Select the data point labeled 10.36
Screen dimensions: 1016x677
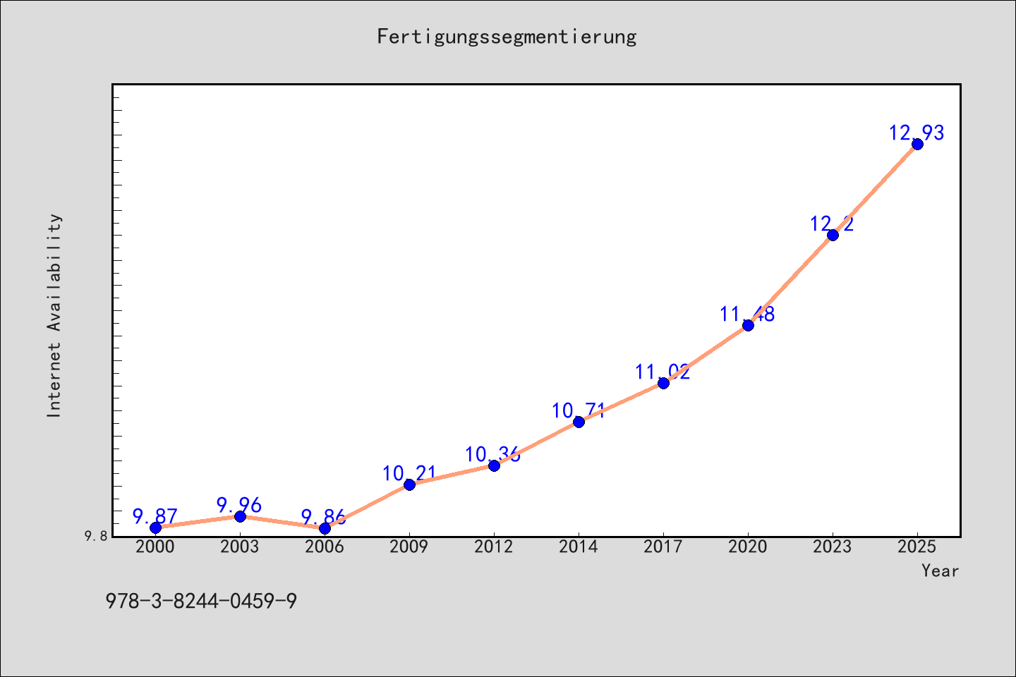494,465
